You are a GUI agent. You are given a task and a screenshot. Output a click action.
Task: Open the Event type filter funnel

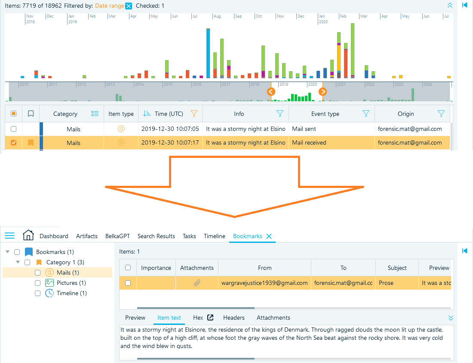pyautogui.click(x=366, y=113)
